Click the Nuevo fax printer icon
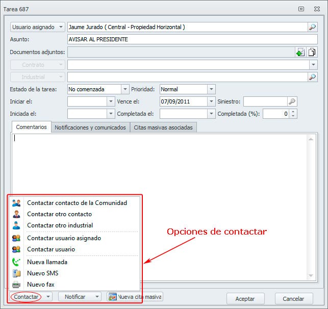 click(x=16, y=285)
